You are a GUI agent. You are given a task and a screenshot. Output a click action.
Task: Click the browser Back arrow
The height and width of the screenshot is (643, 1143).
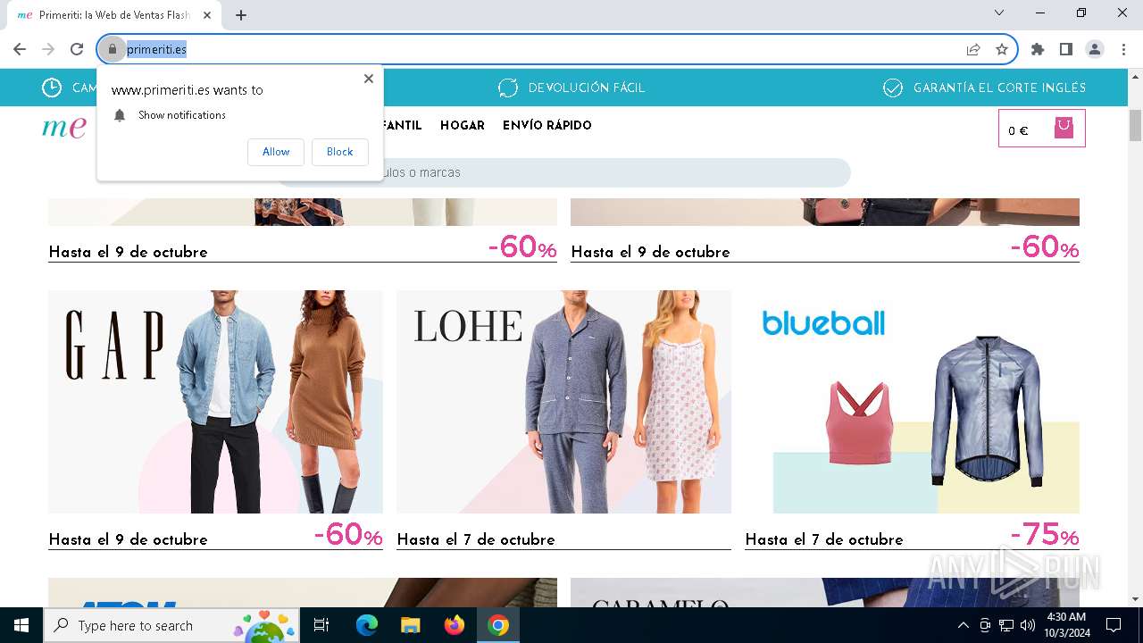tap(20, 49)
